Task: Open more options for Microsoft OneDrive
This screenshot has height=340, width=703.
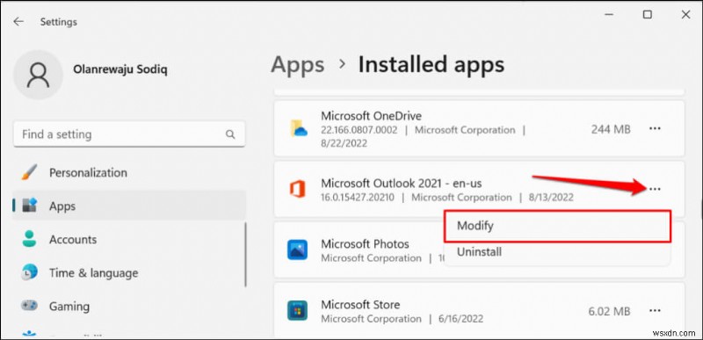Action: [x=655, y=129]
